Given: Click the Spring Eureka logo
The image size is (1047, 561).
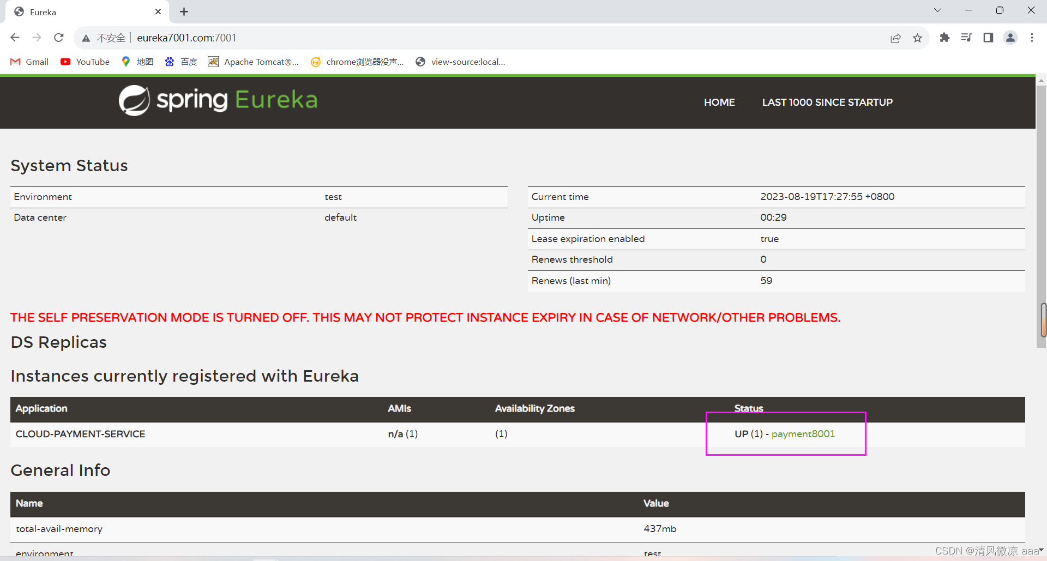Looking at the screenshot, I should 218,100.
